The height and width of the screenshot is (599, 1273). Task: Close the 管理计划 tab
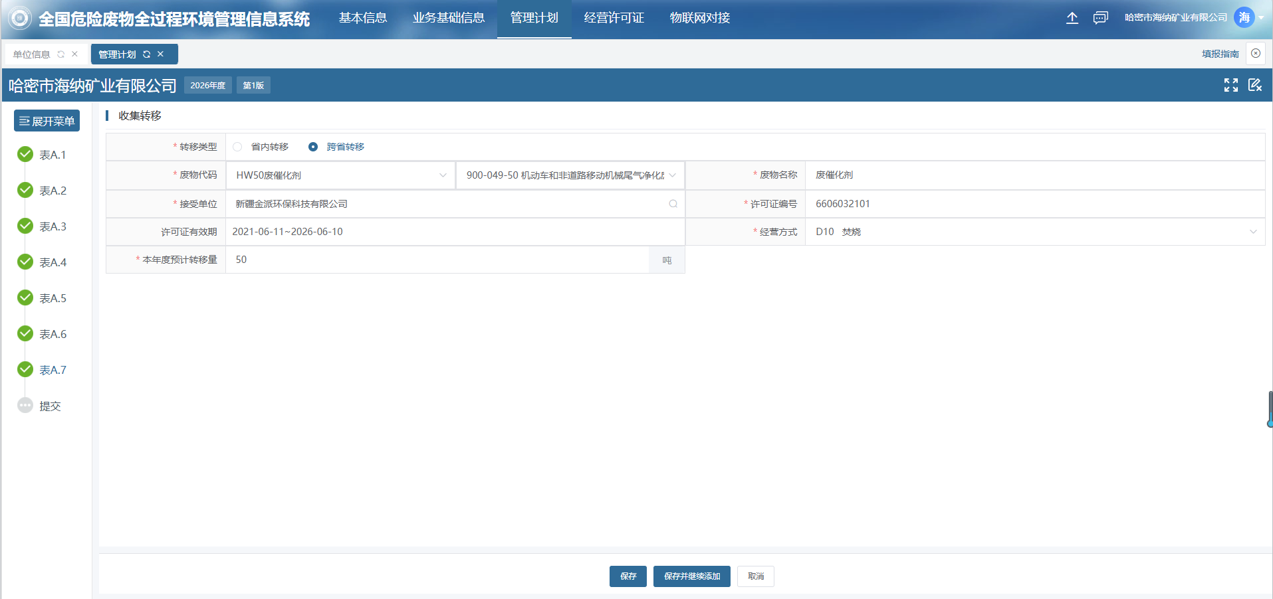tap(160, 54)
